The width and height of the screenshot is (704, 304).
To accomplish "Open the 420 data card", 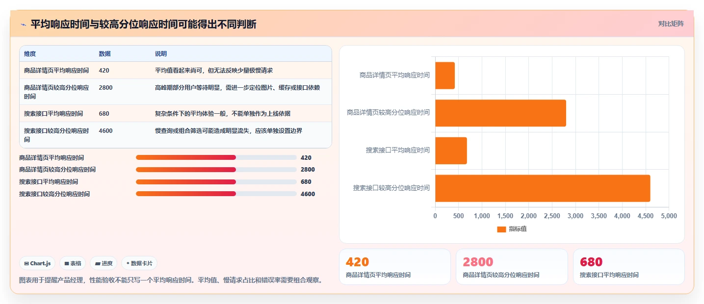I will [x=394, y=267].
